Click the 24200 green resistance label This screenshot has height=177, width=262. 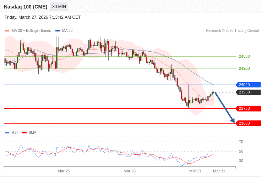[244, 68]
